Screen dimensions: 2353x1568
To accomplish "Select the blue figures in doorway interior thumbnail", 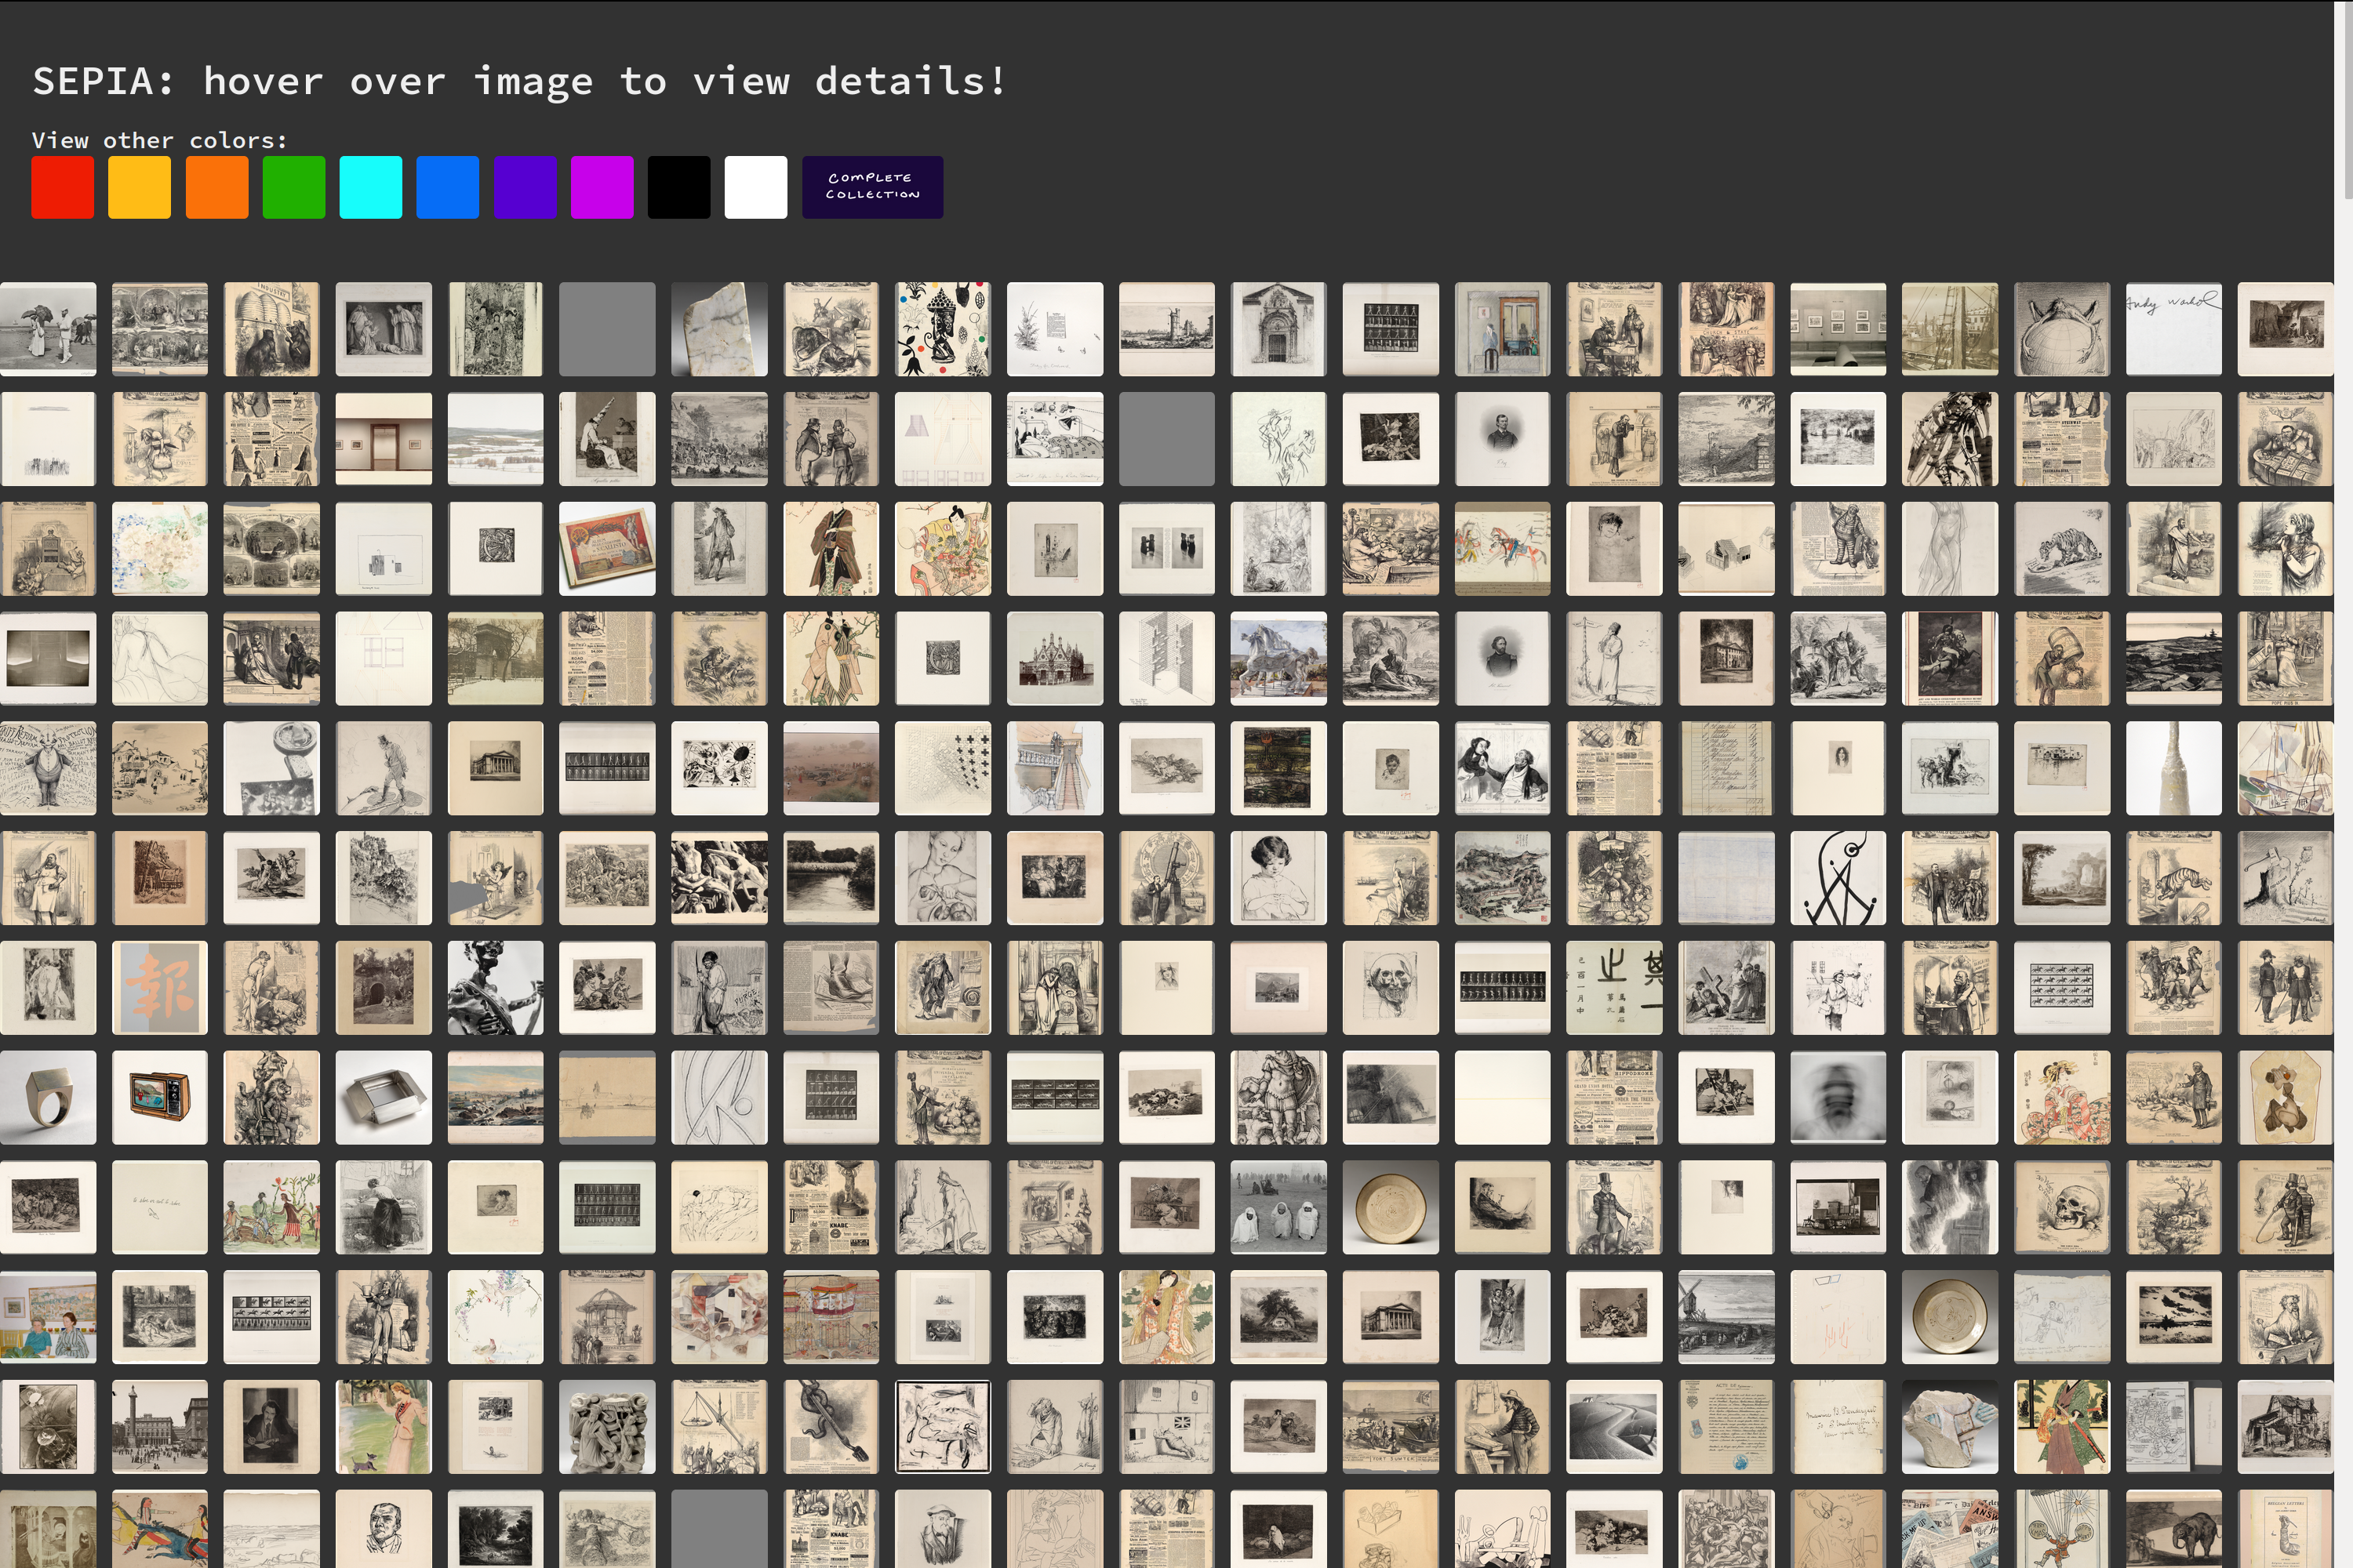I will [x=1502, y=329].
